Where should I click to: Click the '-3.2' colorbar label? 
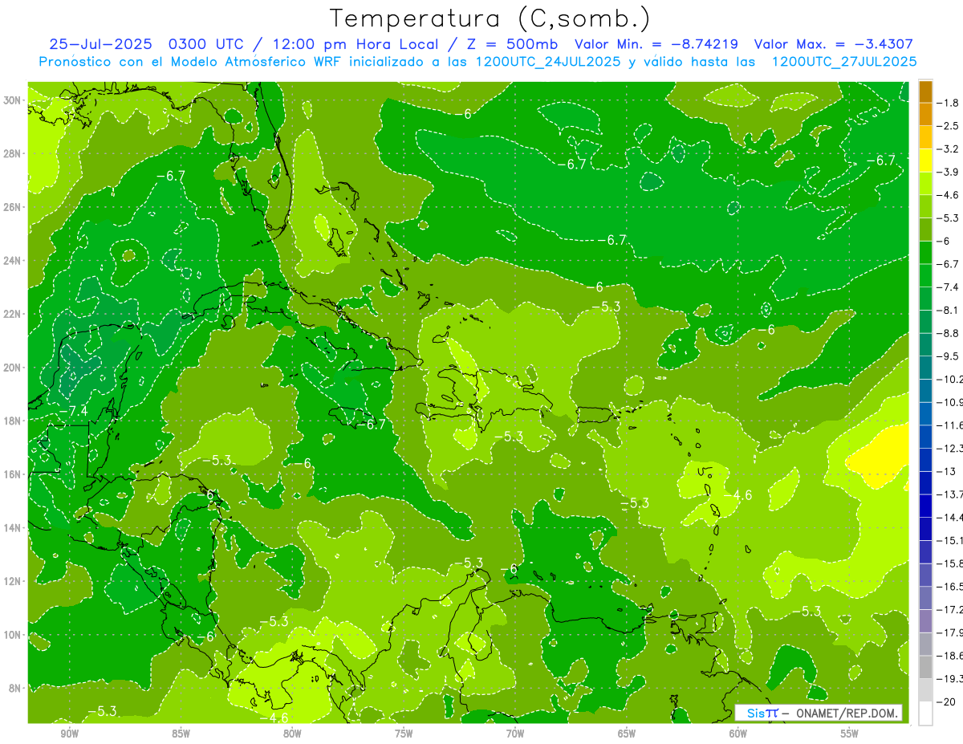[949, 148]
